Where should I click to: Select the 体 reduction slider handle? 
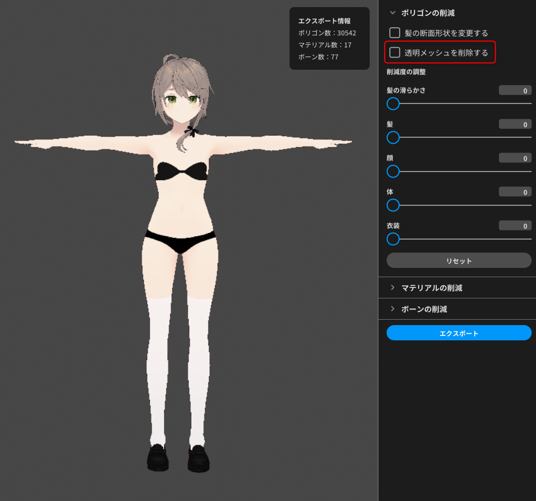pyautogui.click(x=393, y=205)
